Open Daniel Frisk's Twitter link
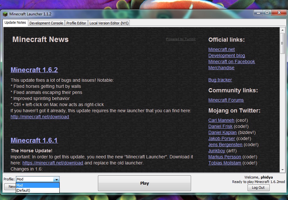The image size is (288, 200). 220,126
